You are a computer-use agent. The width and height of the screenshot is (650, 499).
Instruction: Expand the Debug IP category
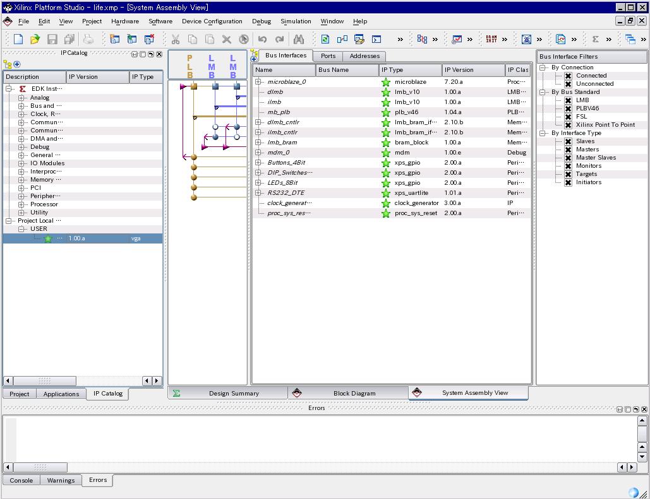pyautogui.click(x=21, y=147)
